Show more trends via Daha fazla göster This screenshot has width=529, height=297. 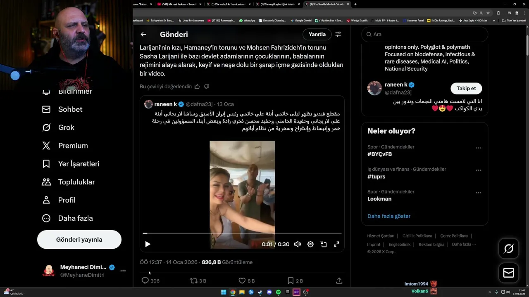point(389,216)
